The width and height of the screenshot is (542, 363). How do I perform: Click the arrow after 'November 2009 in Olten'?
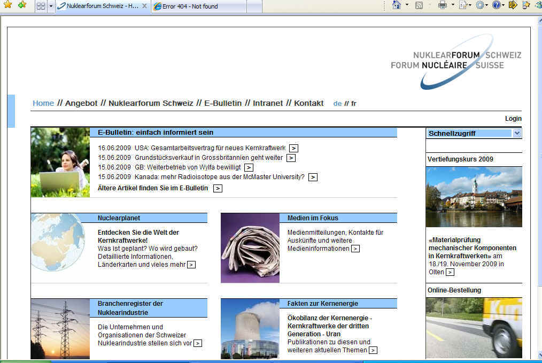click(450, 273)
